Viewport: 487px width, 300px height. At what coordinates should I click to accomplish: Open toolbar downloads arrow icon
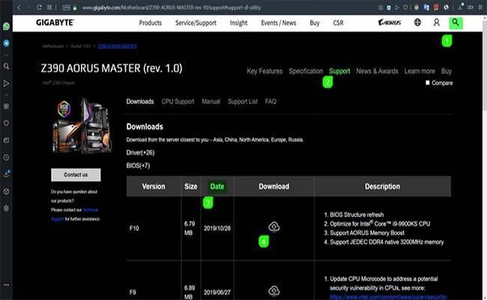[460, 7]
